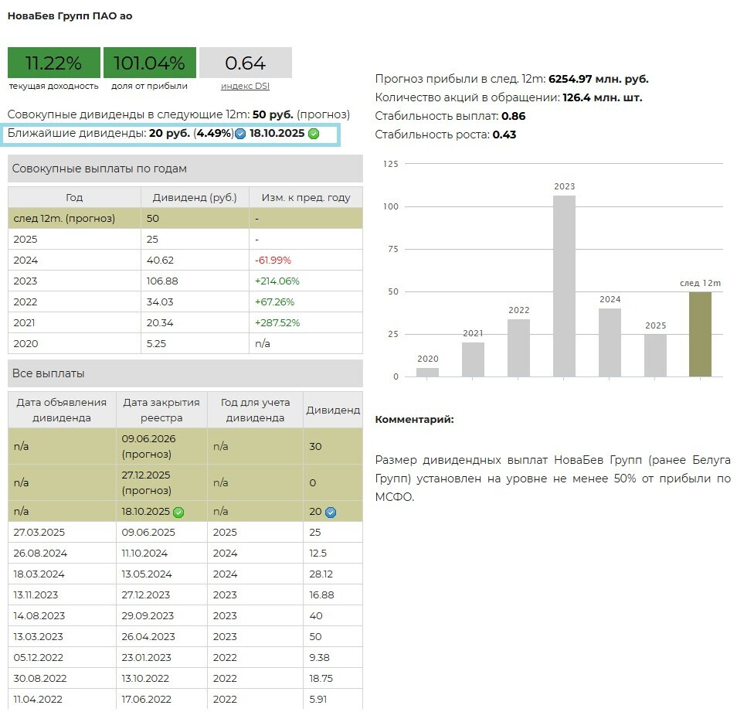Click green checkmark beside top 18.10.2025 date
Viewport: 737px width, 712px height.
313,134
